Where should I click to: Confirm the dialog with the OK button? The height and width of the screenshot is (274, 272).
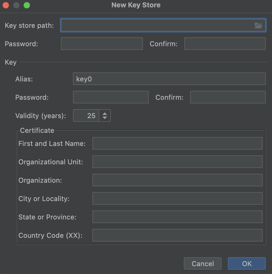click(x=247, y=264)
